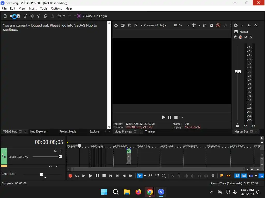
Task: Click Play From Start in timeline transport
Action: (x=84, y=176)
